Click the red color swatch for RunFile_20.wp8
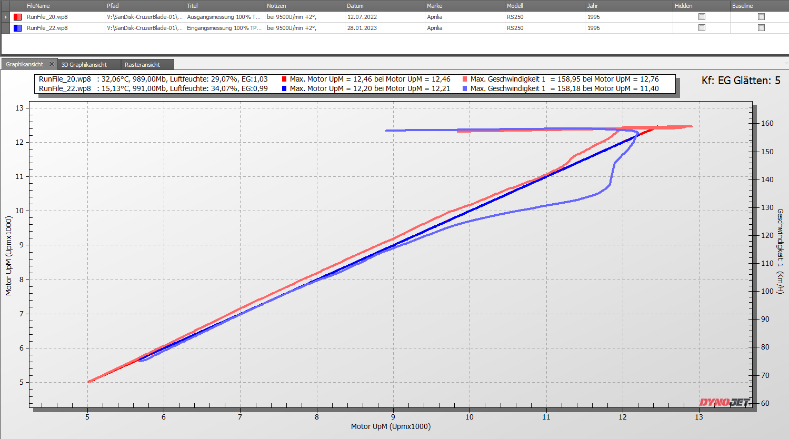The image size is (789, 439). coord(17,17)
